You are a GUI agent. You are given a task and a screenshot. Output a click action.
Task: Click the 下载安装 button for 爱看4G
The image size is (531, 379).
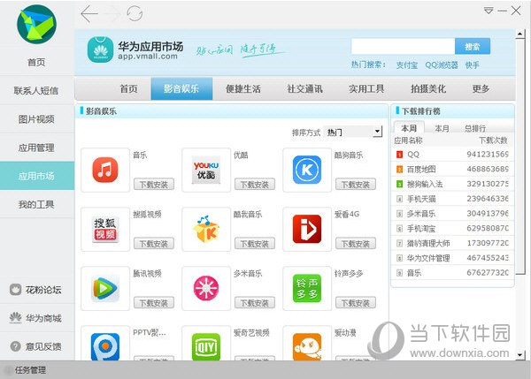click(355, 244)
